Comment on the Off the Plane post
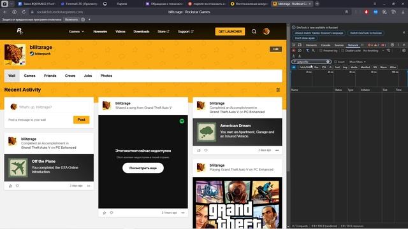Screen dimensions: 408x229 click(17, 186)
